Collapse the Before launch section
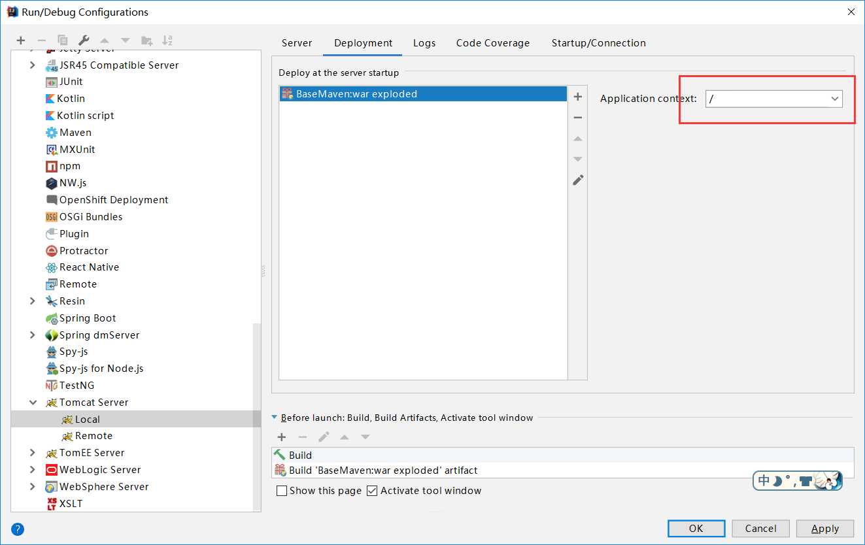The image size is (865, 545). click(x=275, y=418)
